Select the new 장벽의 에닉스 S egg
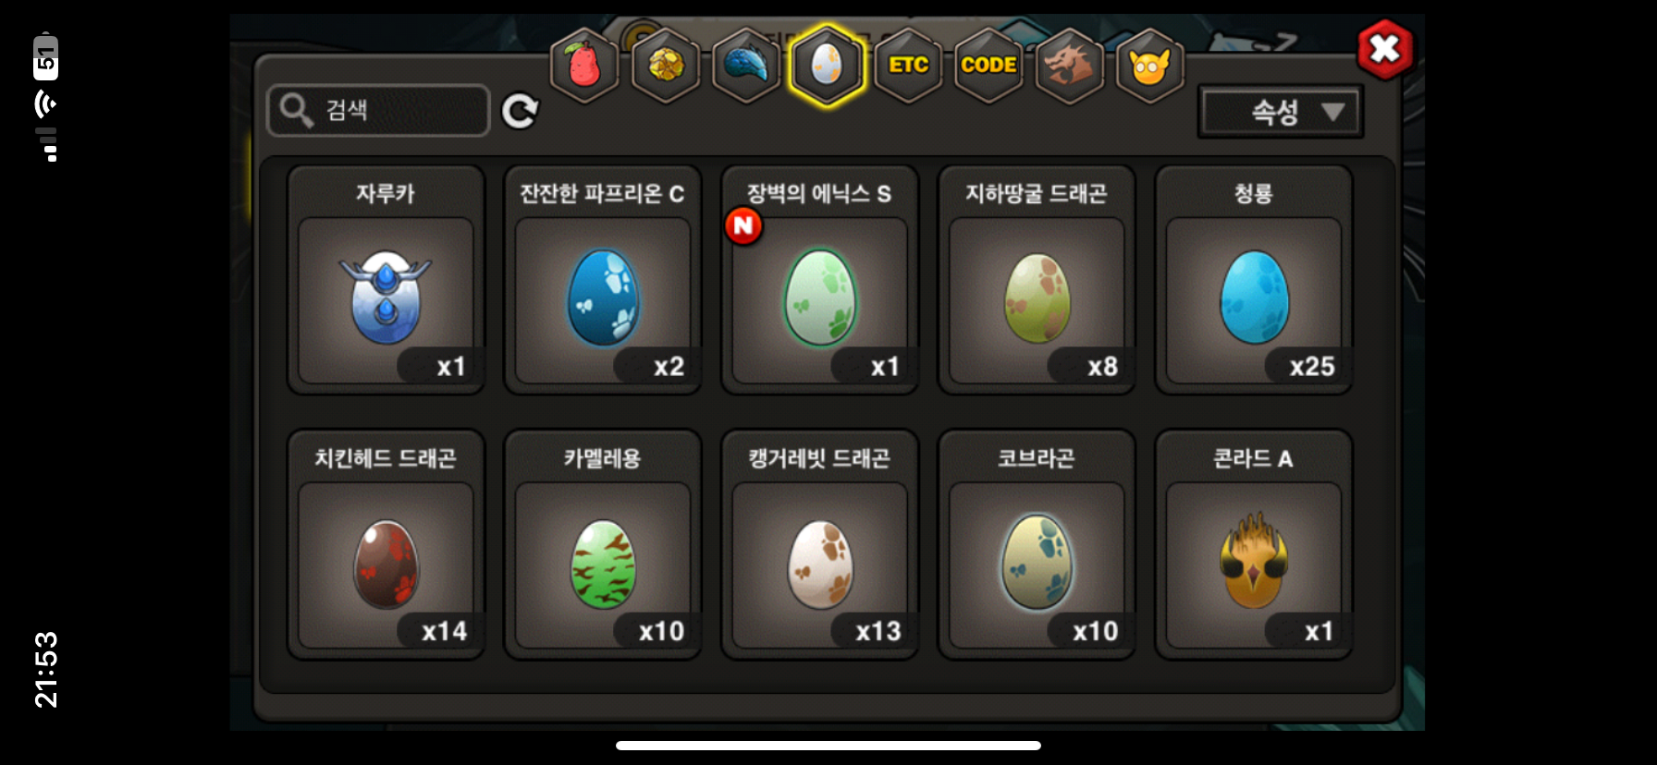 [820, 281]
